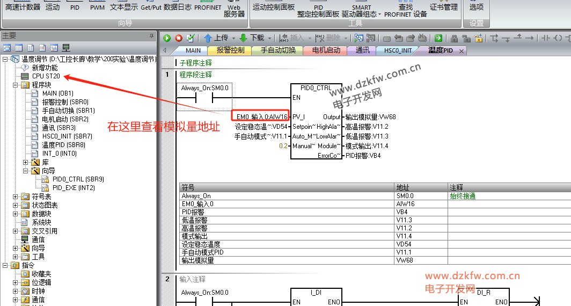This screenshot has width=571, height=306.
Task: Open the 下载 dropdown arrow
Action: [269, 38]
